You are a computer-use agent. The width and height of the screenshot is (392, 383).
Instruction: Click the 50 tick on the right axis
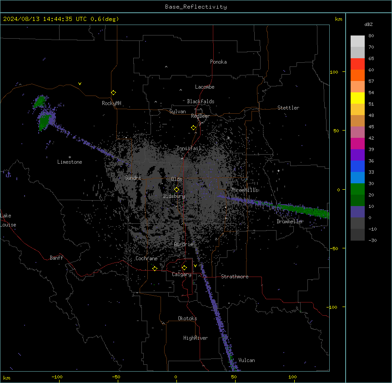[x=336, y=131]
